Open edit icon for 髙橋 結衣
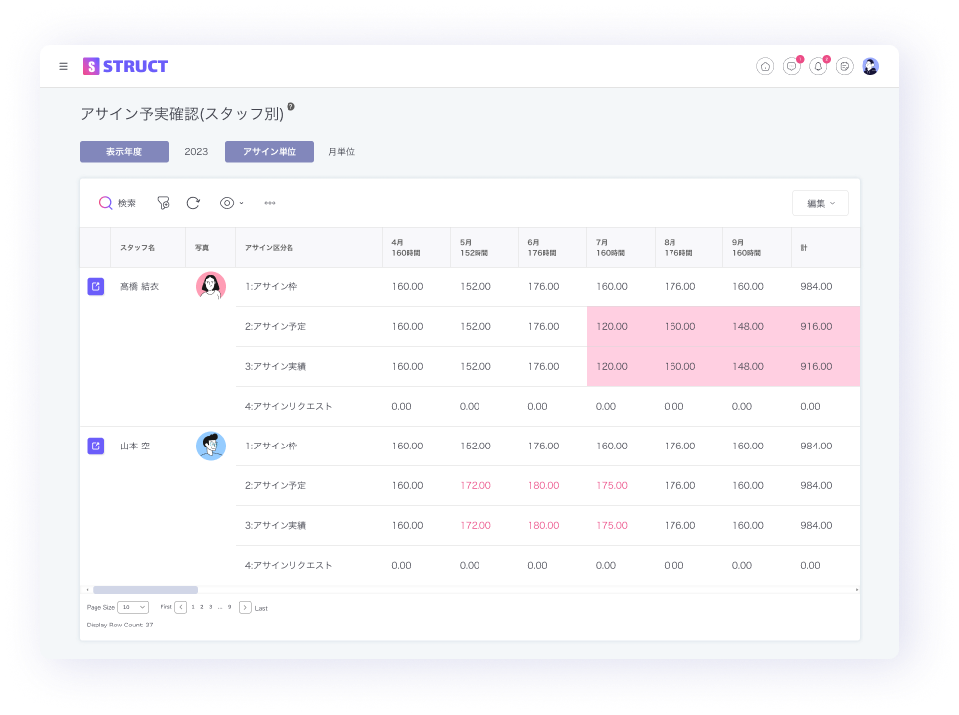959x715 pixels. 96,287
